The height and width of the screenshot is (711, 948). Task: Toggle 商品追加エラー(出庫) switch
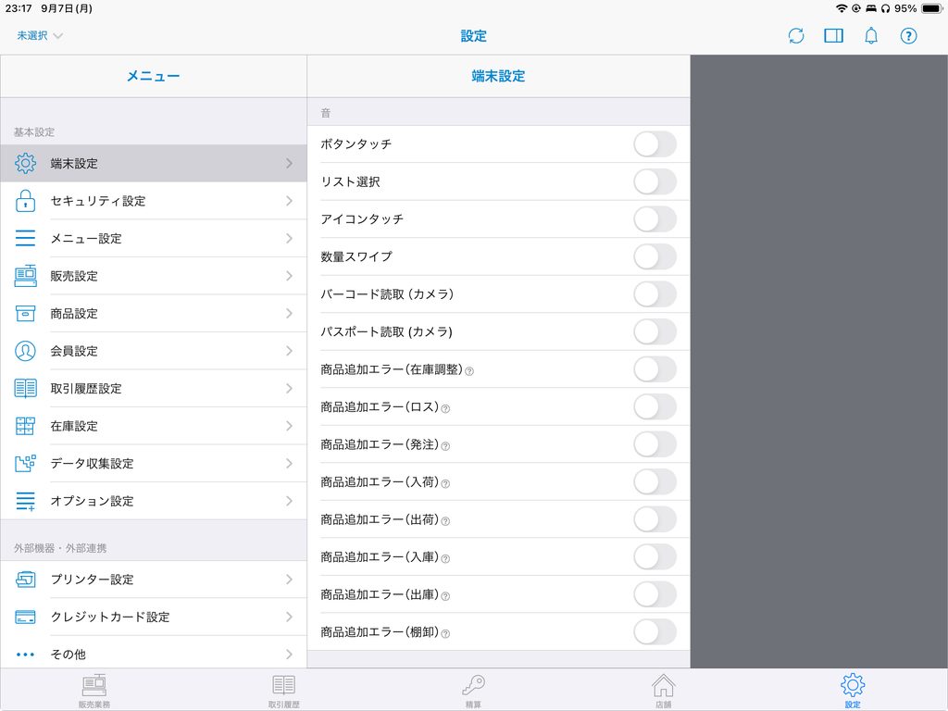click(x=655, y=594)
